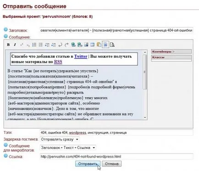The width and height of the screenshot is (199, 171).
Task: Open the message preview icon
Action: click(x=112, y=44)
